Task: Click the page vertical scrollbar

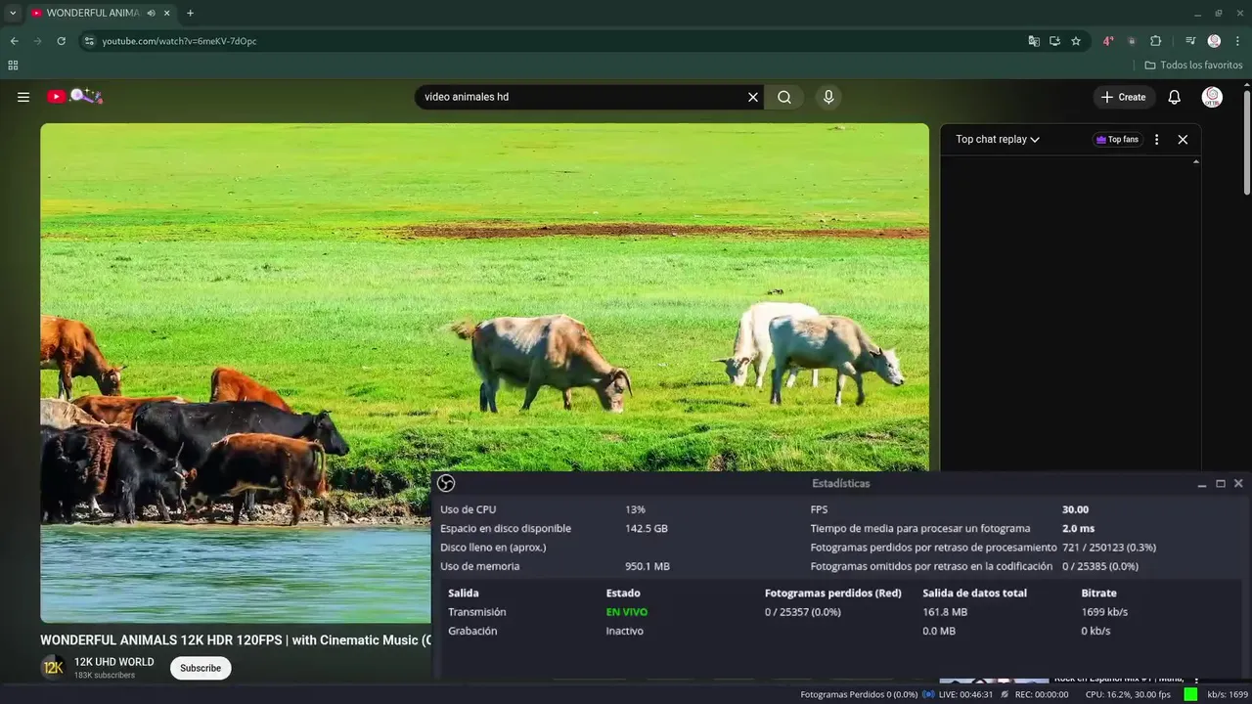Action: pyautogui.click(x=1247, y=142)
